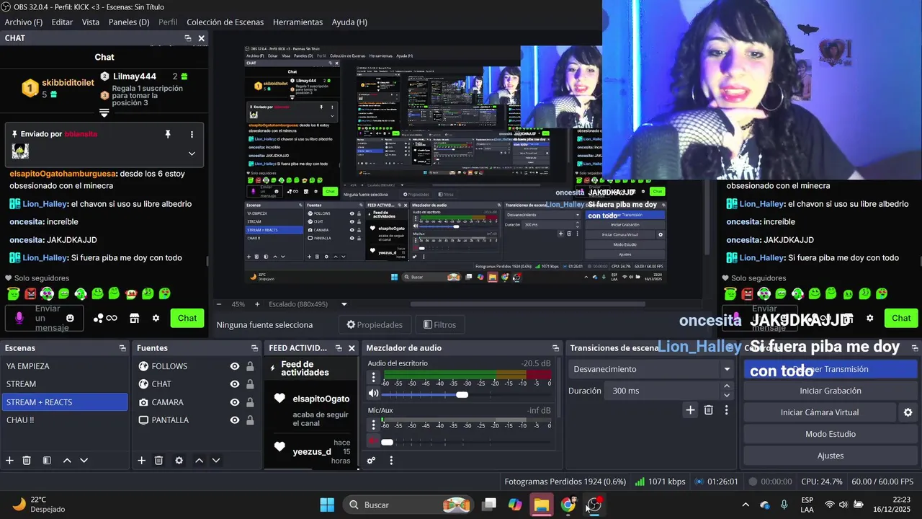Open the Archivo menu

(x=24, y=22)
